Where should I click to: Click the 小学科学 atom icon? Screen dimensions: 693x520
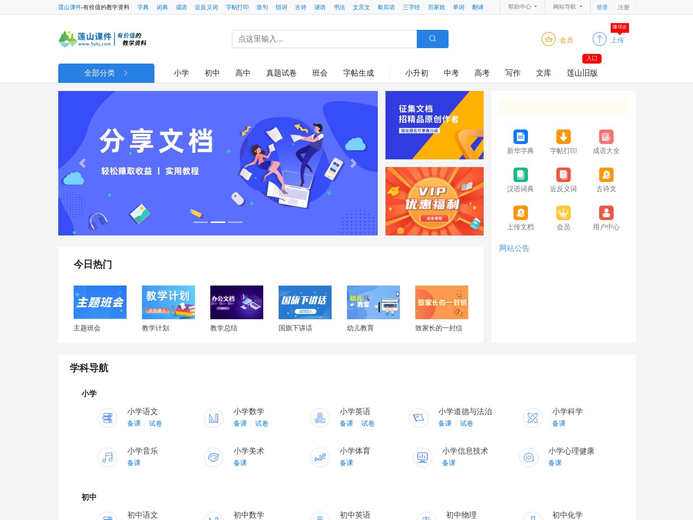click(533, 418)
